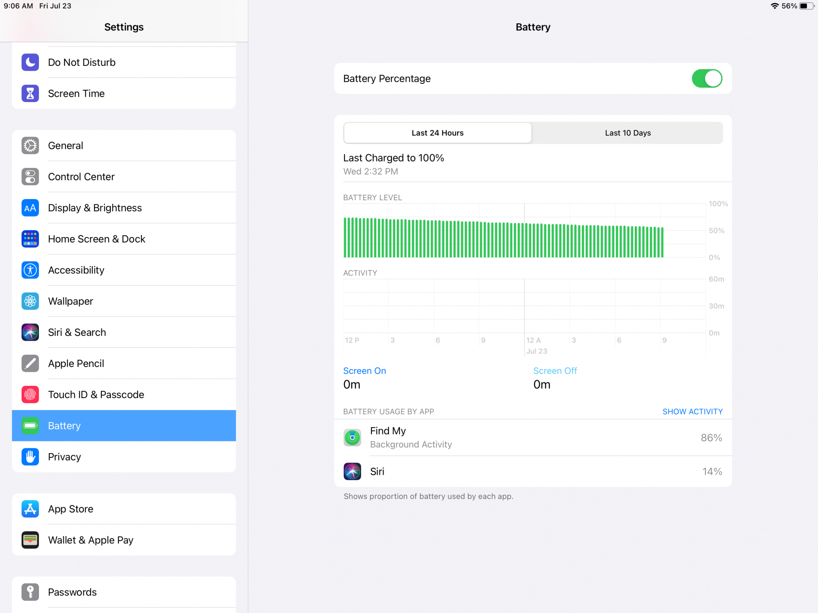Open Display & Brightness settings

pos(95,208)
